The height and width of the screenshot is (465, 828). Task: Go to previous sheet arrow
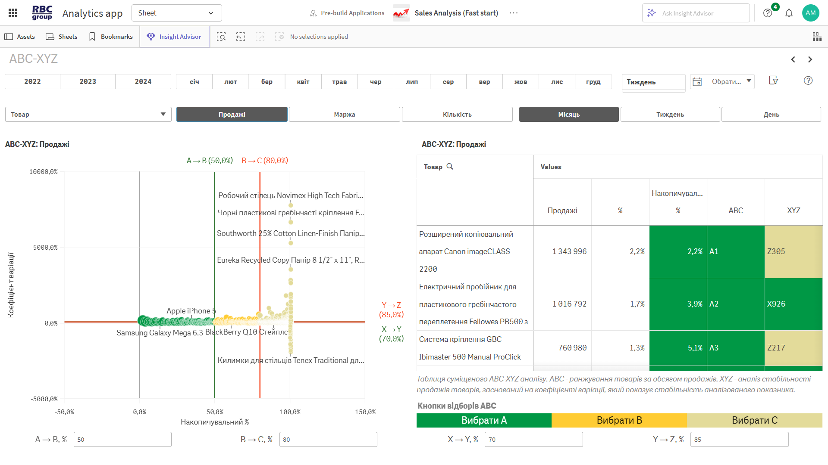pos(793,59)
